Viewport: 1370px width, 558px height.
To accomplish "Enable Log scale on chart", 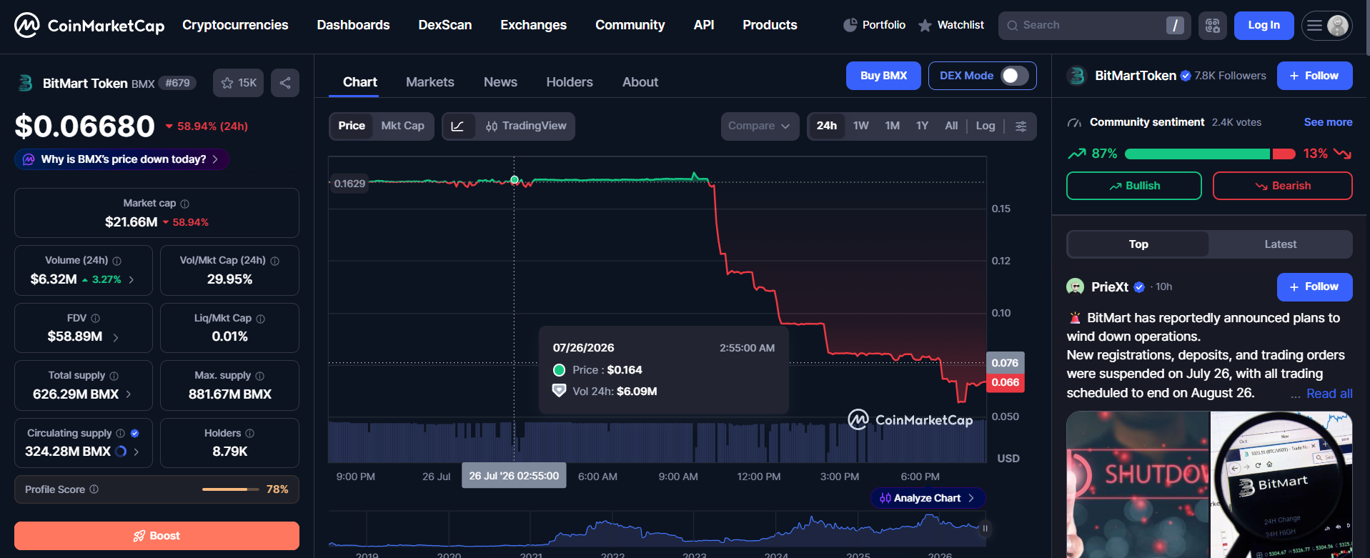I will (986, 126).
